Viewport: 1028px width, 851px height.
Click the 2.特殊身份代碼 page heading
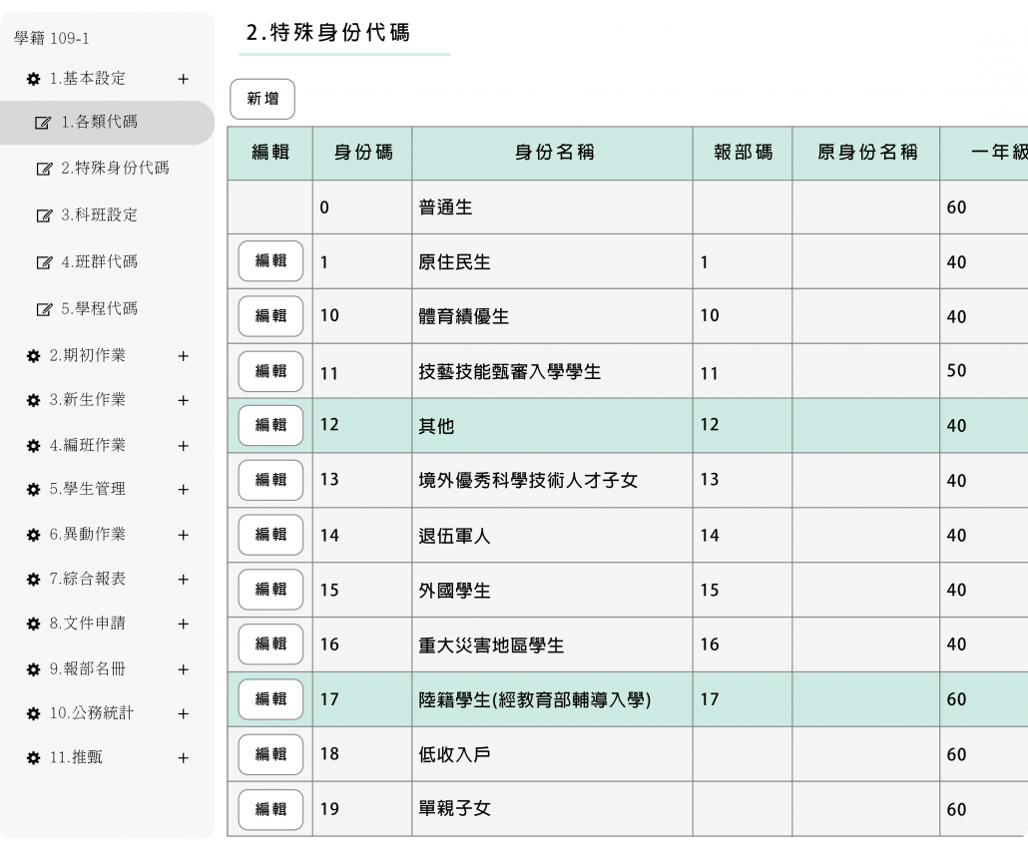click(x=327, y=33)
